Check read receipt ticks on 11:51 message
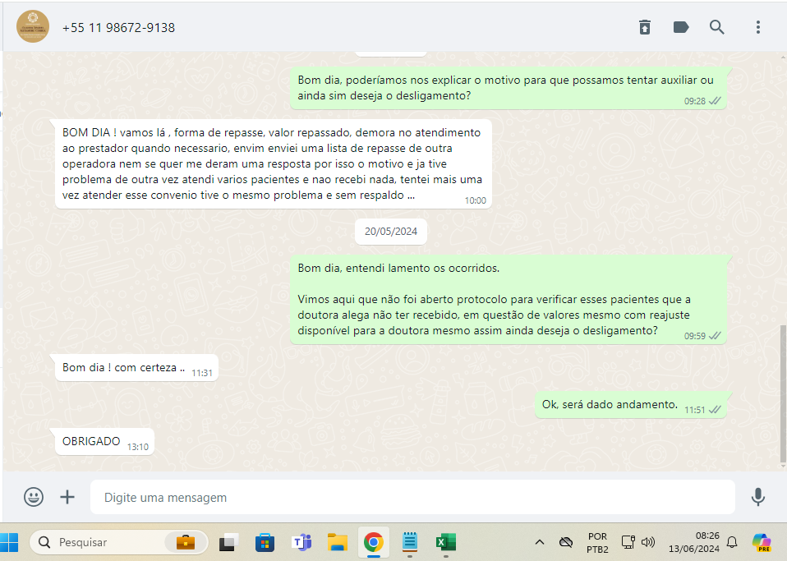Viewport: 787px width, 561px height. [x=716, y=410]
